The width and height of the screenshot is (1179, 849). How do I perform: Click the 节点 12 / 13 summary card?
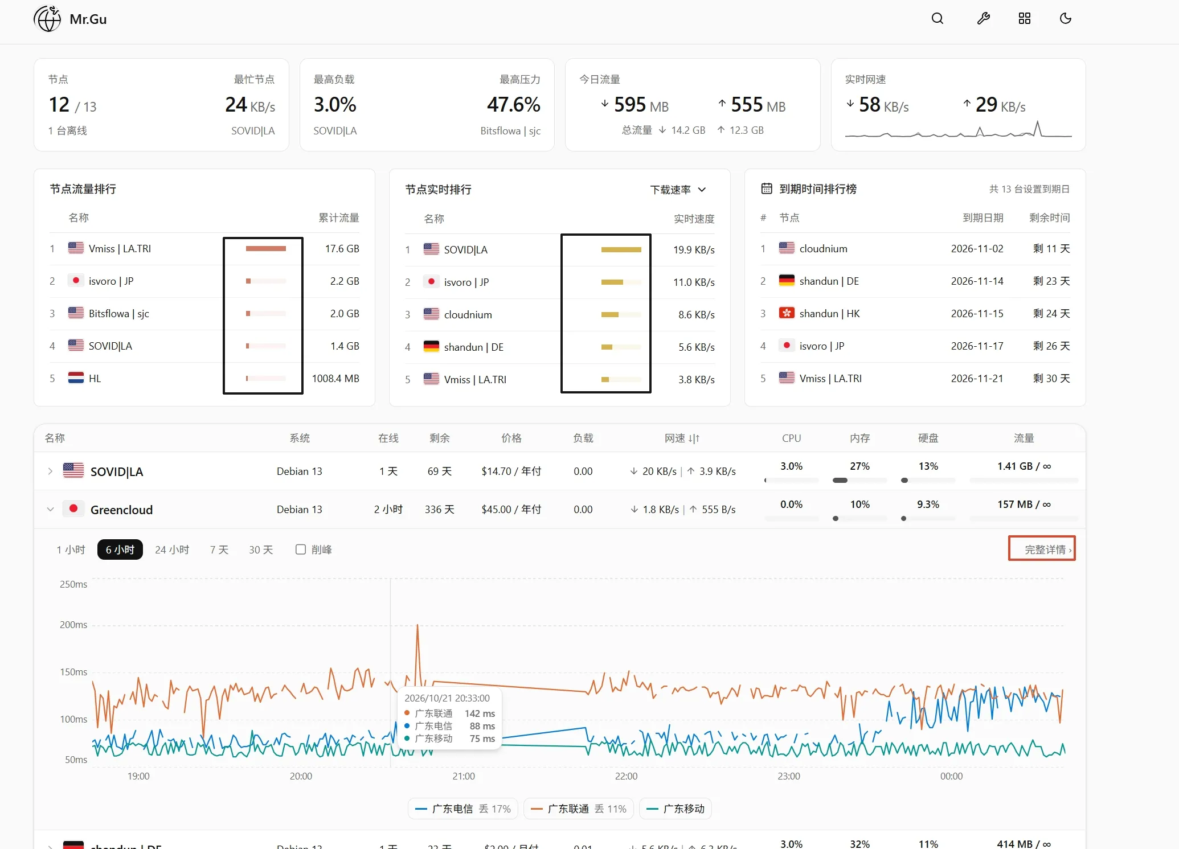click(x=161, y=105)
